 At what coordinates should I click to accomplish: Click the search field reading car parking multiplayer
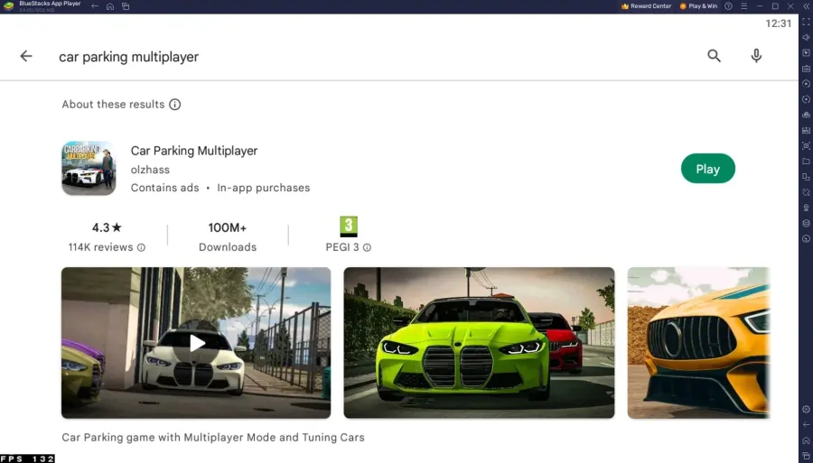[x=128, y=57]
